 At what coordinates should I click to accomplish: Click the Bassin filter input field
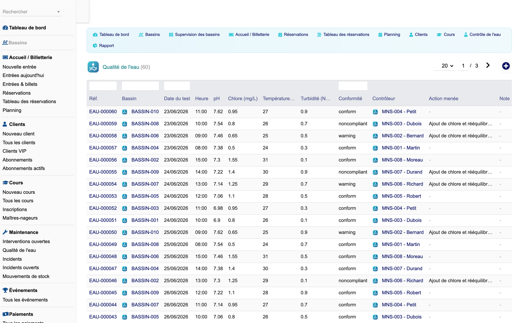(x=140, y=86)
